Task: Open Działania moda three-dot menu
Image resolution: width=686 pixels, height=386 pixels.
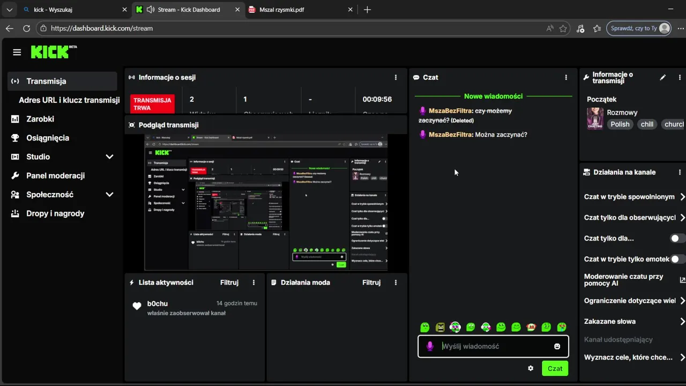Action: [396, 283]
